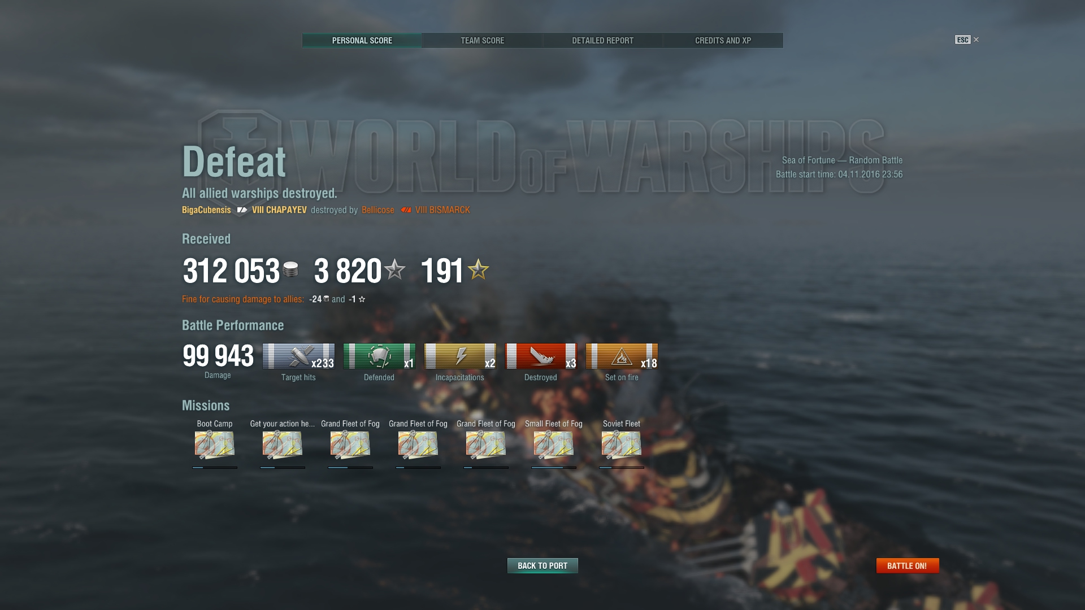Image resolution: width=1085 pixels, height=610 pixels.
Task: Open the Boot Camp mission icon
Action: (x=215, y=445)
